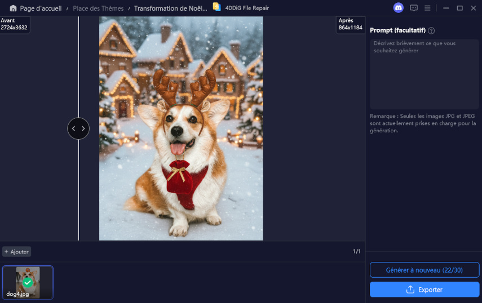The width and height of the screenshot is (482, 303).
Task: Focus the prompt description text field
Action: coord(424,74)
